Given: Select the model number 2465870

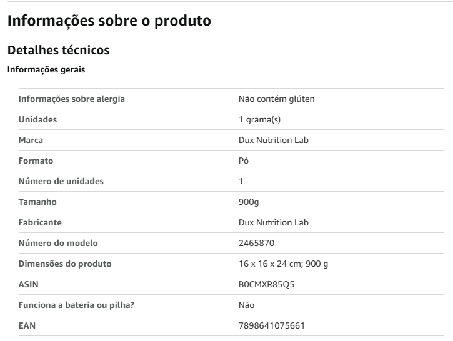Looking at the screenshot, I should (x=257, y=243).
